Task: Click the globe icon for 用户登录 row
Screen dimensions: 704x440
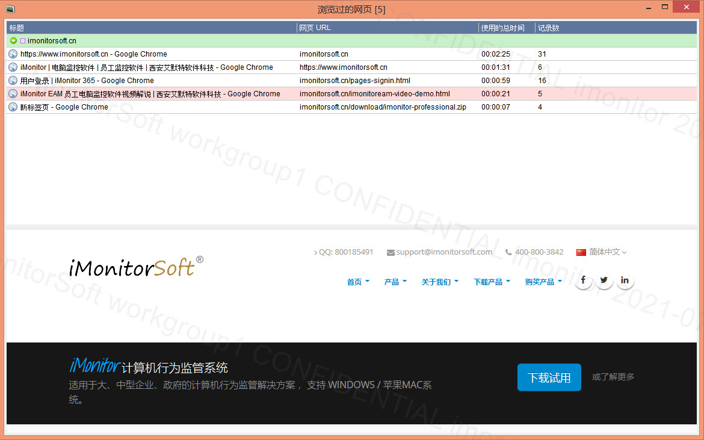Action: point(13,81)
